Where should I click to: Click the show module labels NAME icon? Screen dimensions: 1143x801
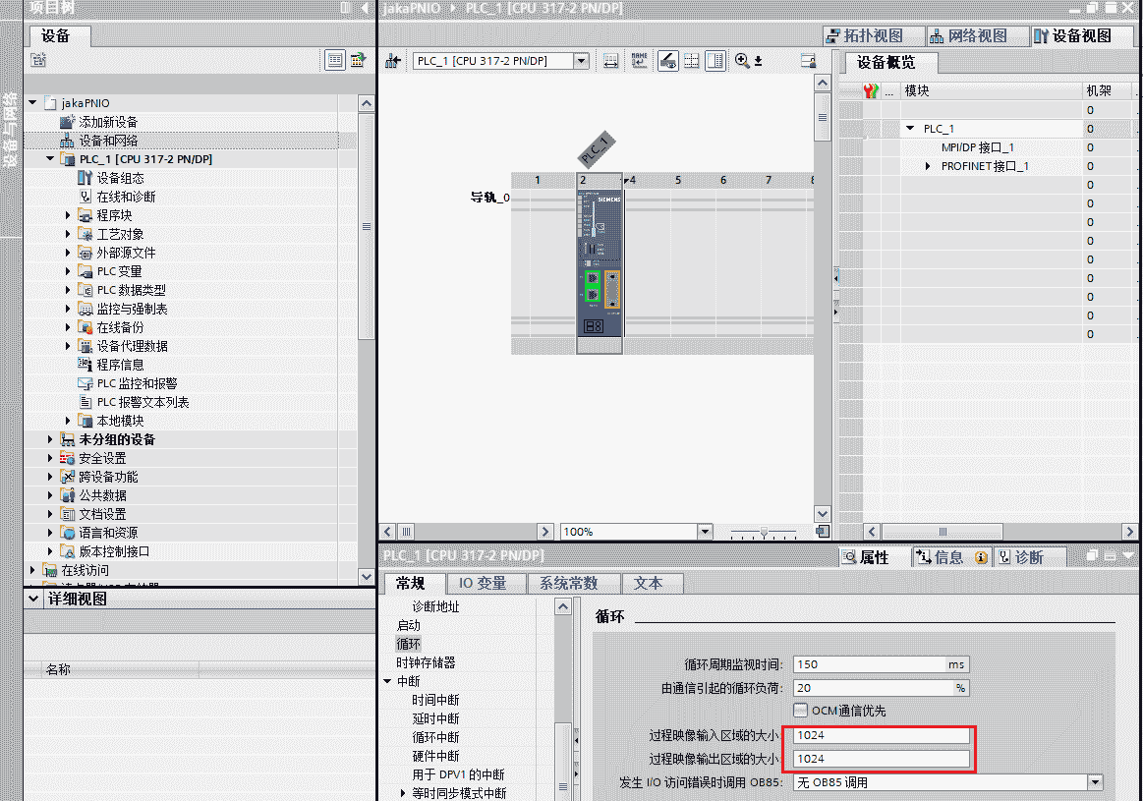click(x=640, y=61)
